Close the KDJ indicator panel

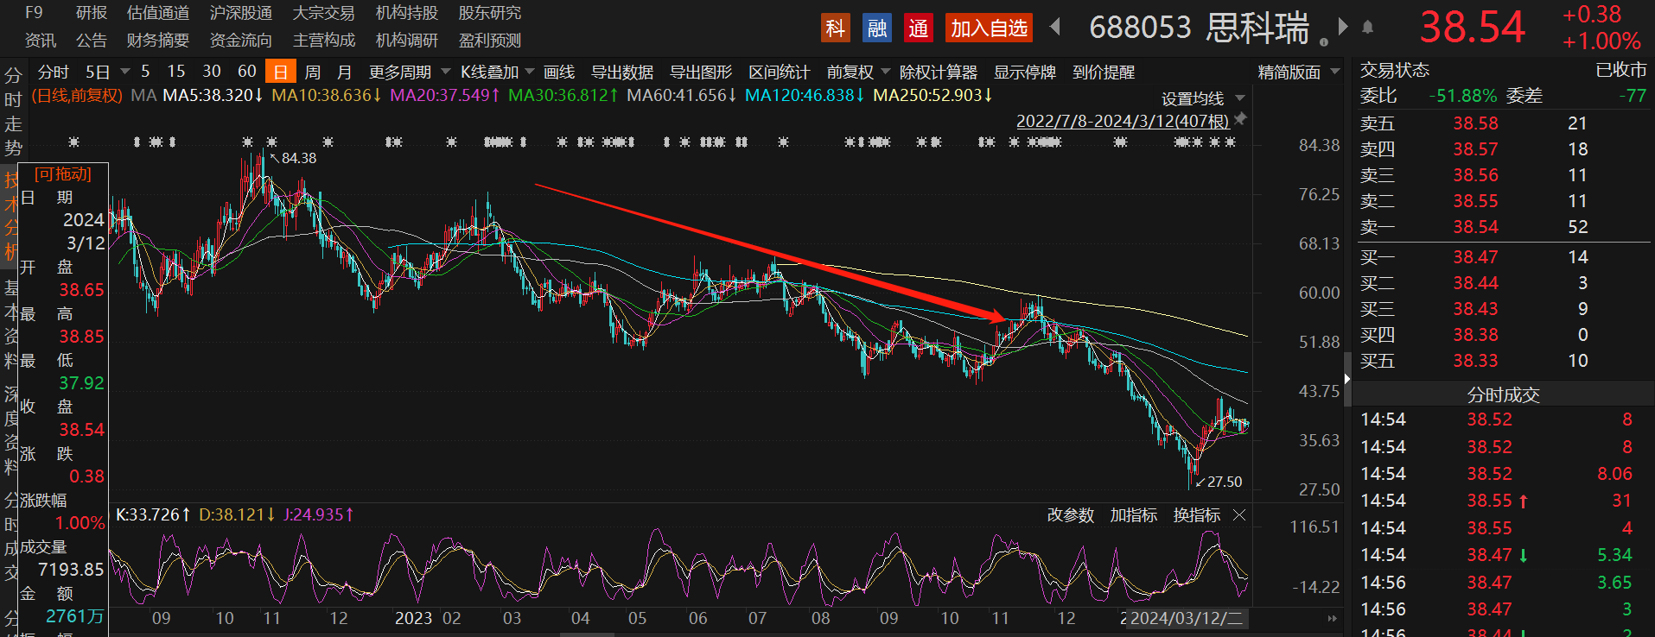1239,515
